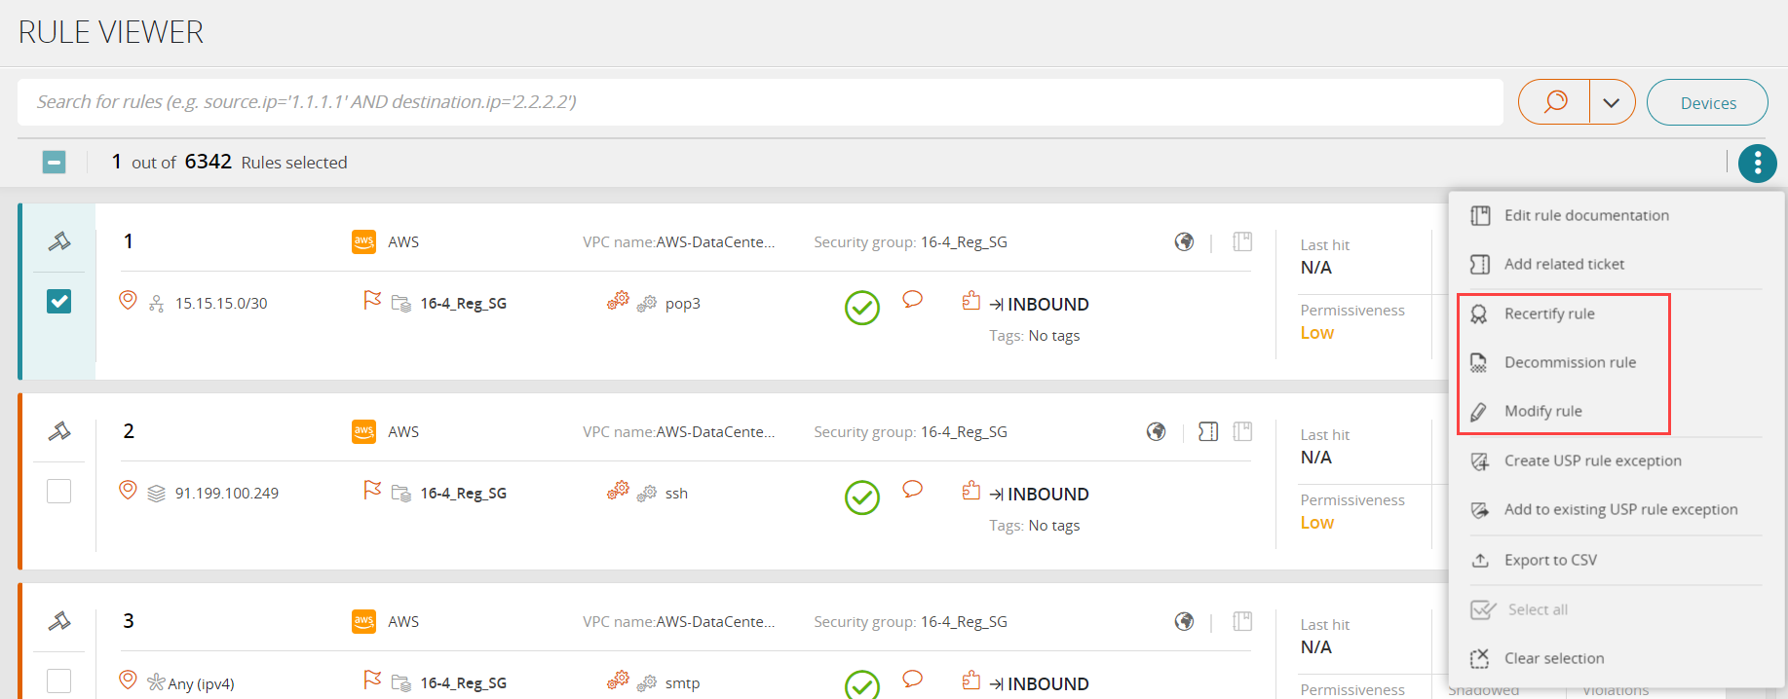
Task: Toggle the select-all minus checkbox
Action: click(x=55, y=163)
